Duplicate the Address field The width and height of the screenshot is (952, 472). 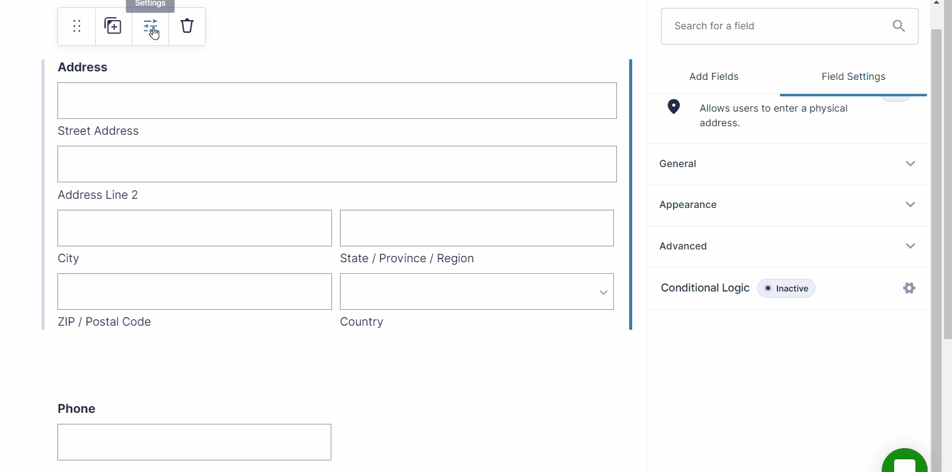[113, 26]
